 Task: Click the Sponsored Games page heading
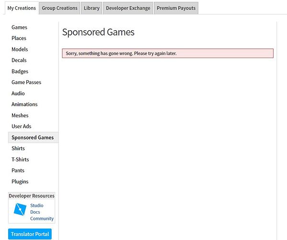tap(98, 32)
